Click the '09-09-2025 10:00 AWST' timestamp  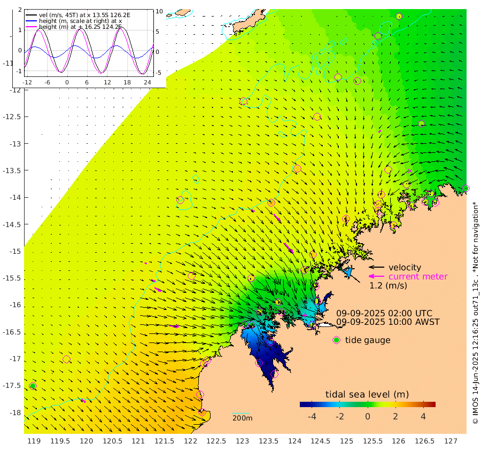tap(388, 322)
